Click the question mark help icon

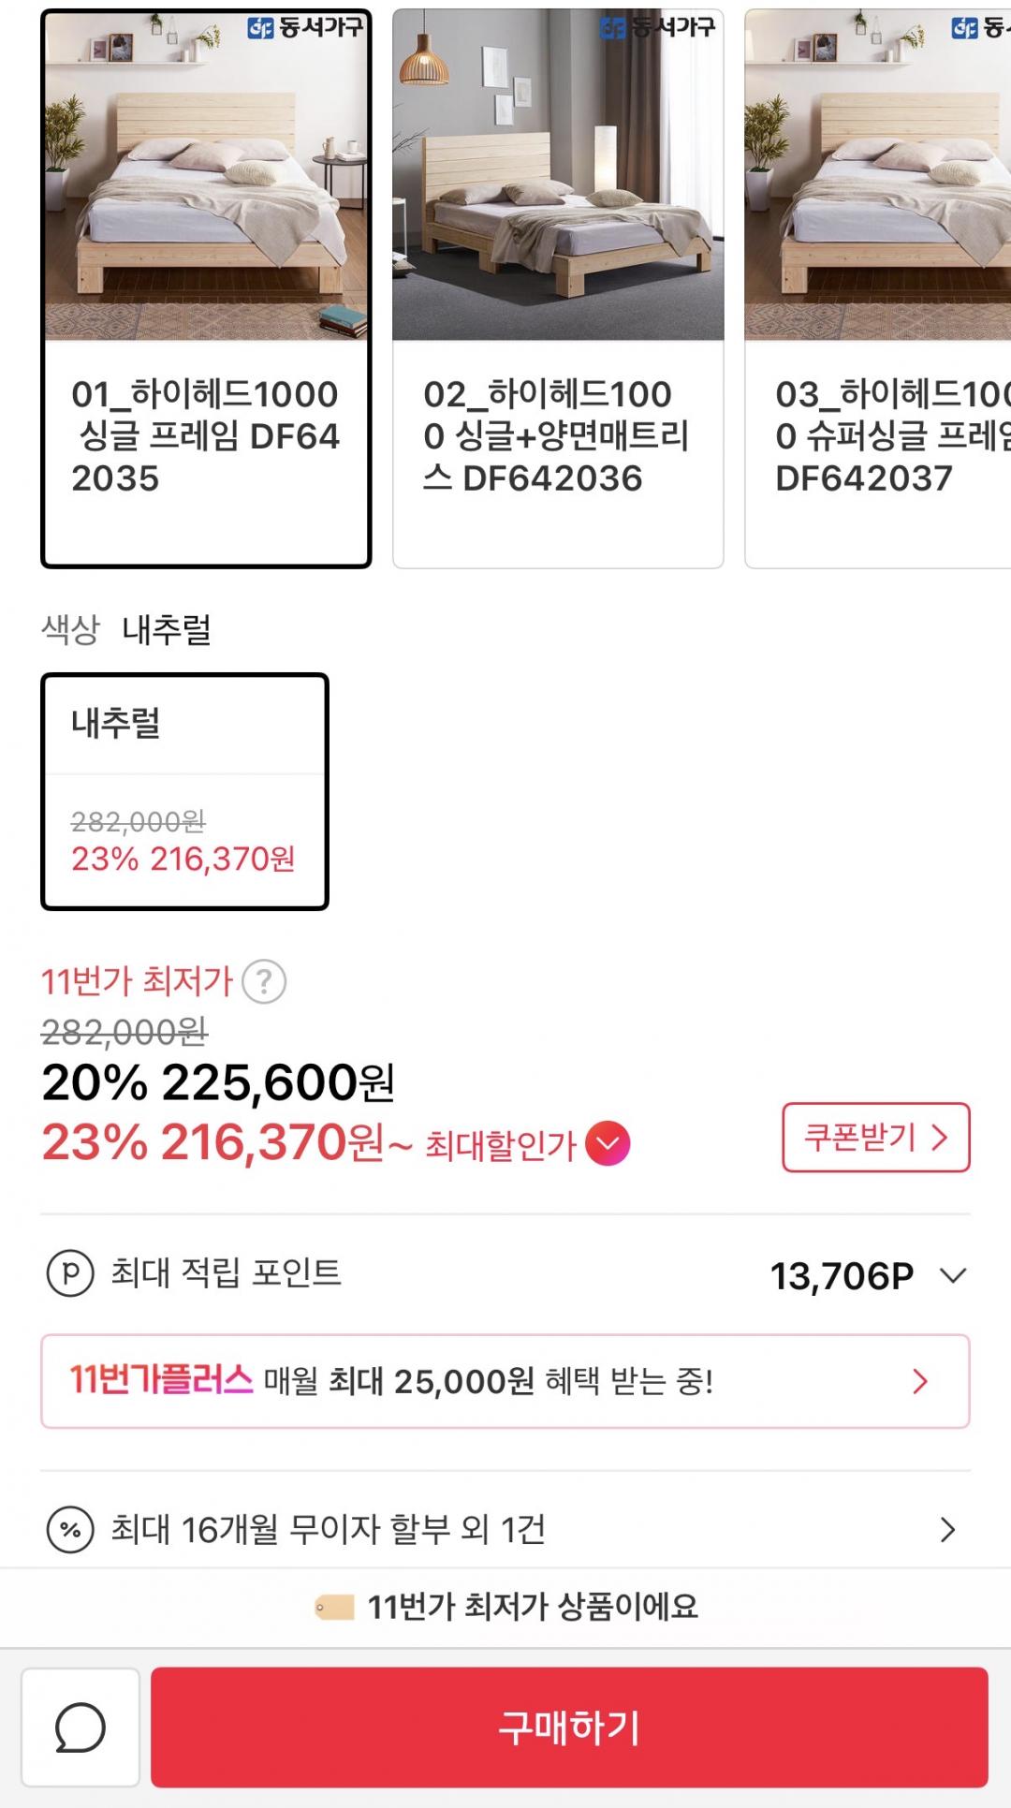264,982
